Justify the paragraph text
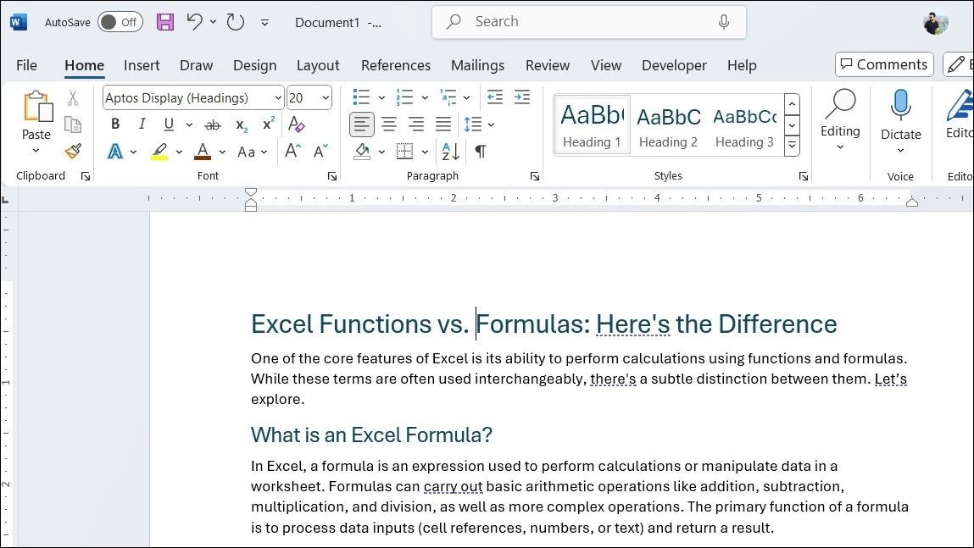This screenshot has height=548, width=974. tap(442, 125)
